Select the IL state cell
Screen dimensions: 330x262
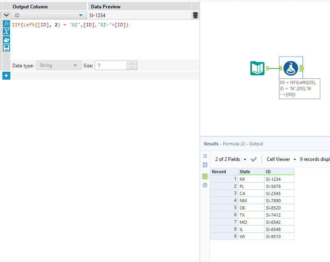[251, 229]
